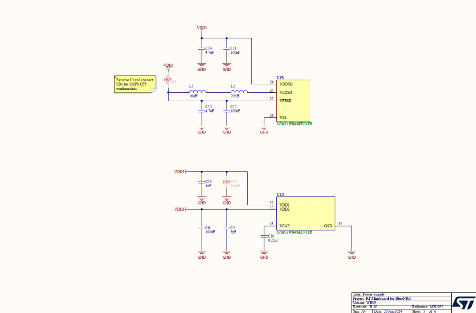Click the VDD2 net label

point(179,209)
